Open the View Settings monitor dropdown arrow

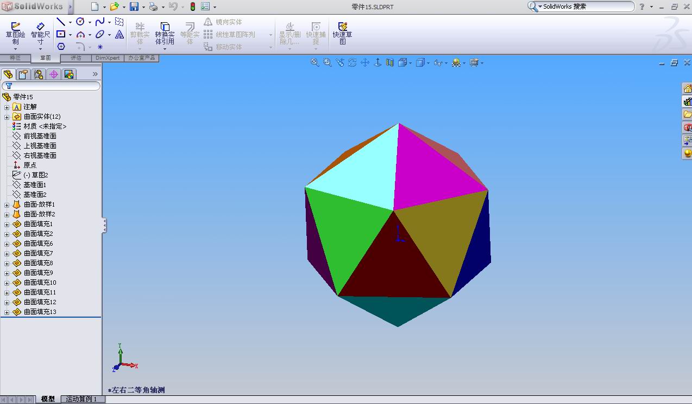point(482,63)
